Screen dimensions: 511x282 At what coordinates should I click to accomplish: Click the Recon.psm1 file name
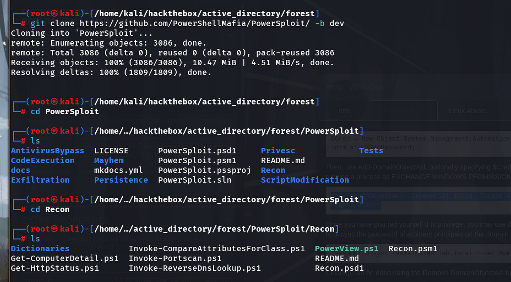(x=413, y=248)
